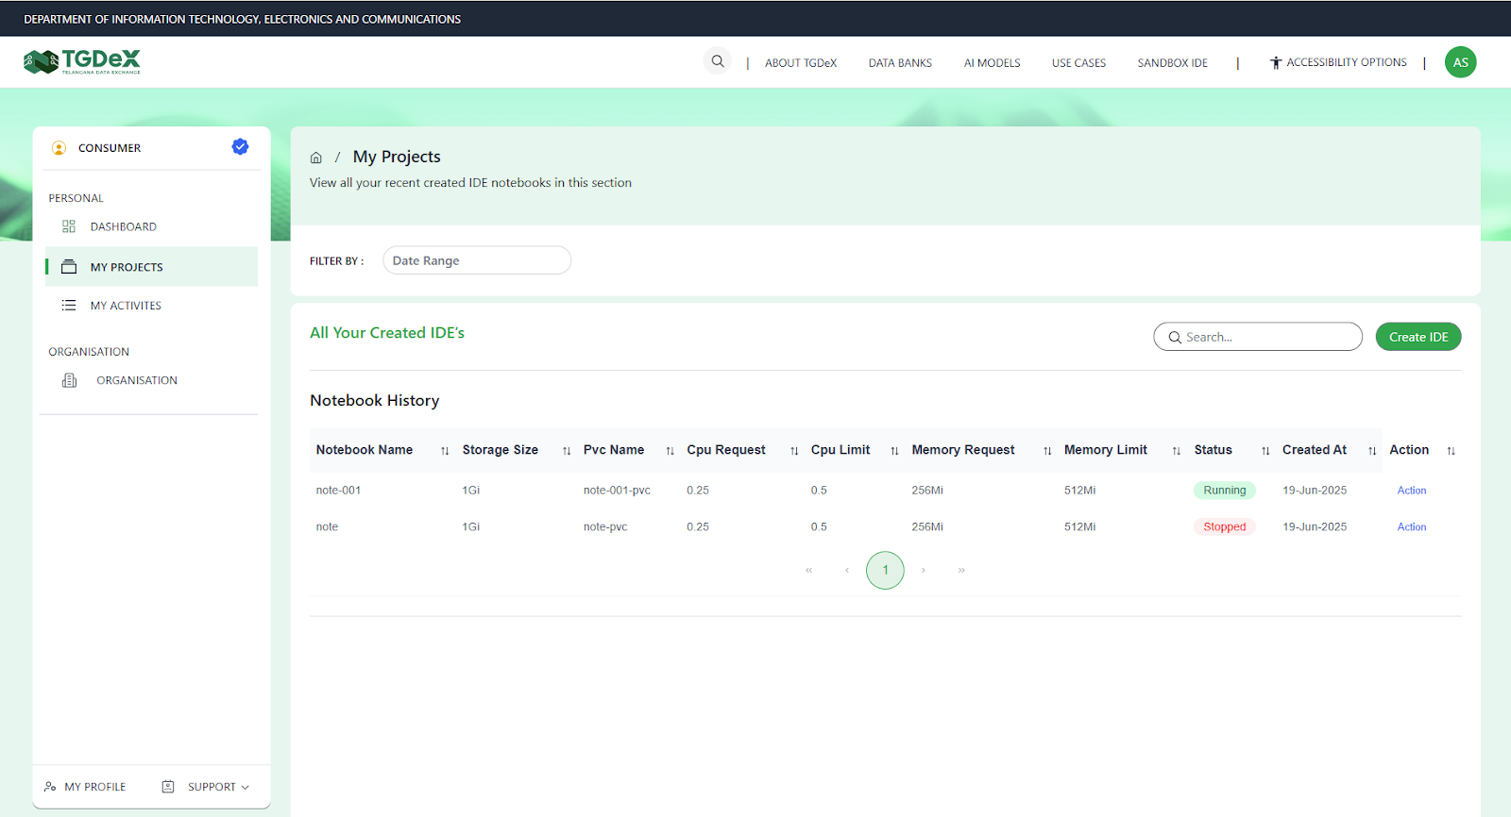The image size is (1511, 817).
Task: Open the header search magnifier icon
Action: [x=718, y=61]
